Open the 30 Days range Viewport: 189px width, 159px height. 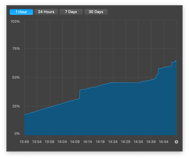click(x=96, y=12)
